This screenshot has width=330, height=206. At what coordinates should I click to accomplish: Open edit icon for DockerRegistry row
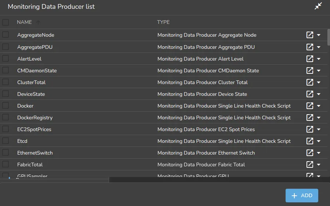point(310,118)
